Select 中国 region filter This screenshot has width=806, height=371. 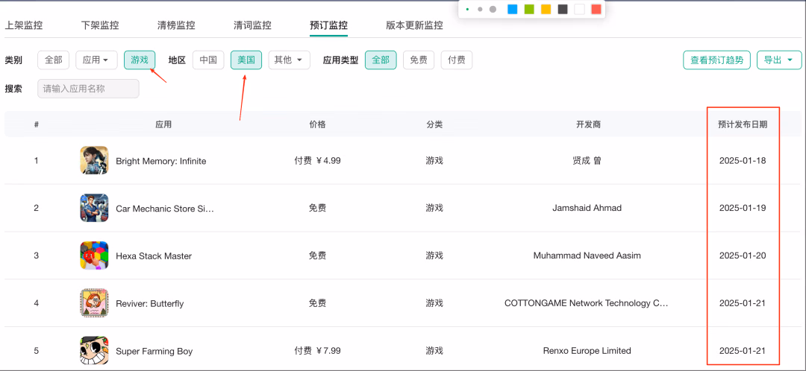coord(208,60)
